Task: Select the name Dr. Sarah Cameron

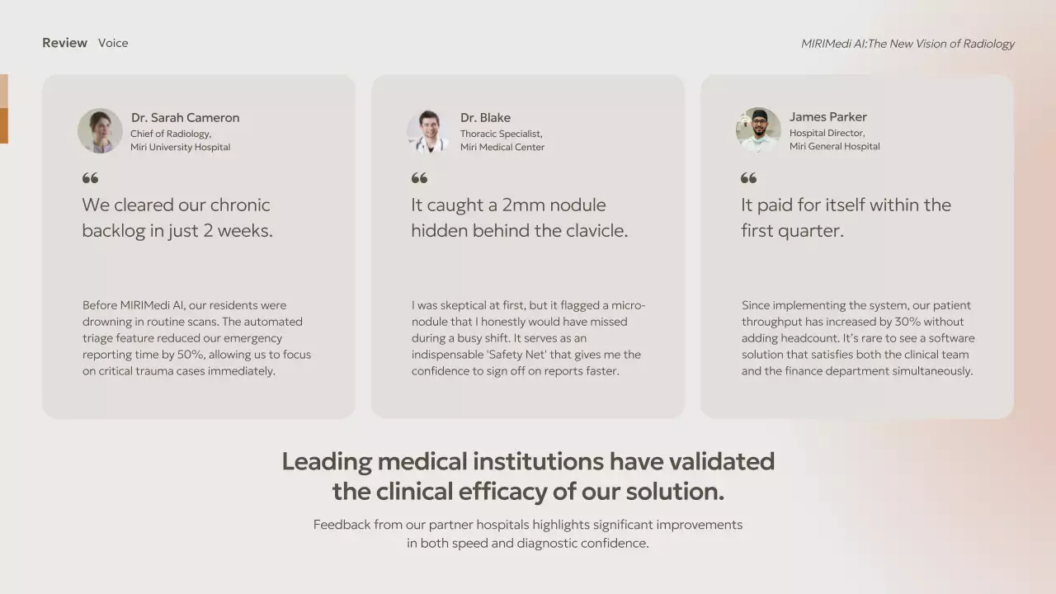Action: pyautogui.click(x=185, y=117)
